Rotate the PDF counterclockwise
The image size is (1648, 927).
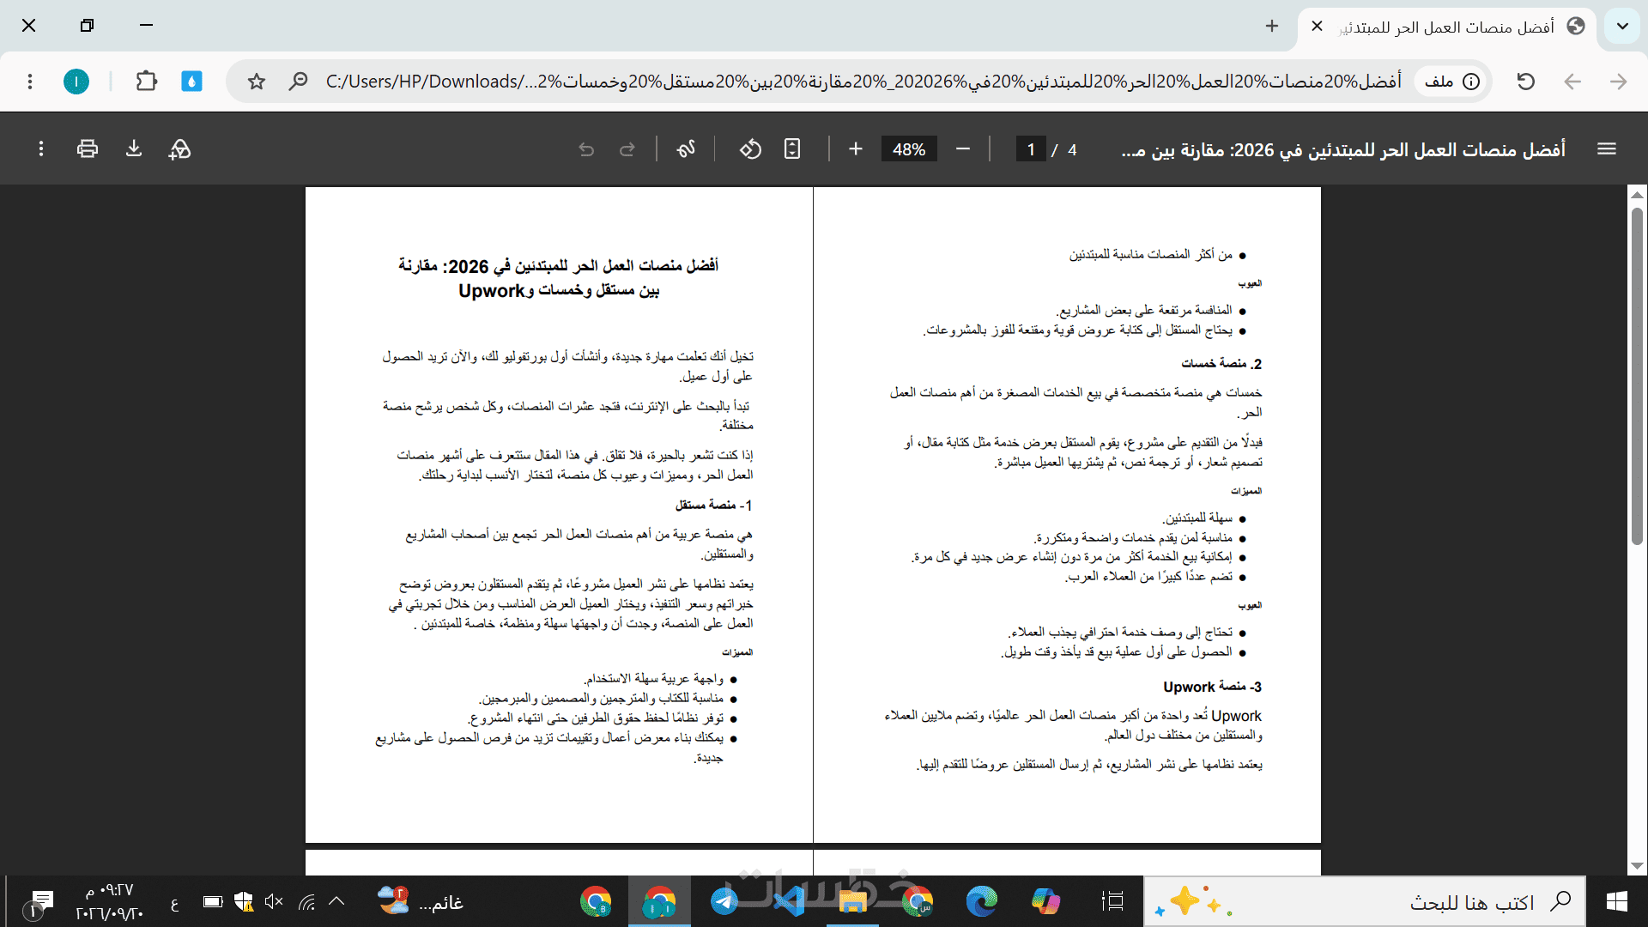pos(750,149)
